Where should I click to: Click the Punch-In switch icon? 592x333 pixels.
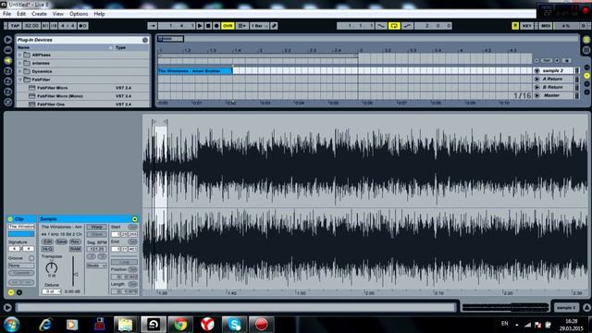(x=382, y=26)
